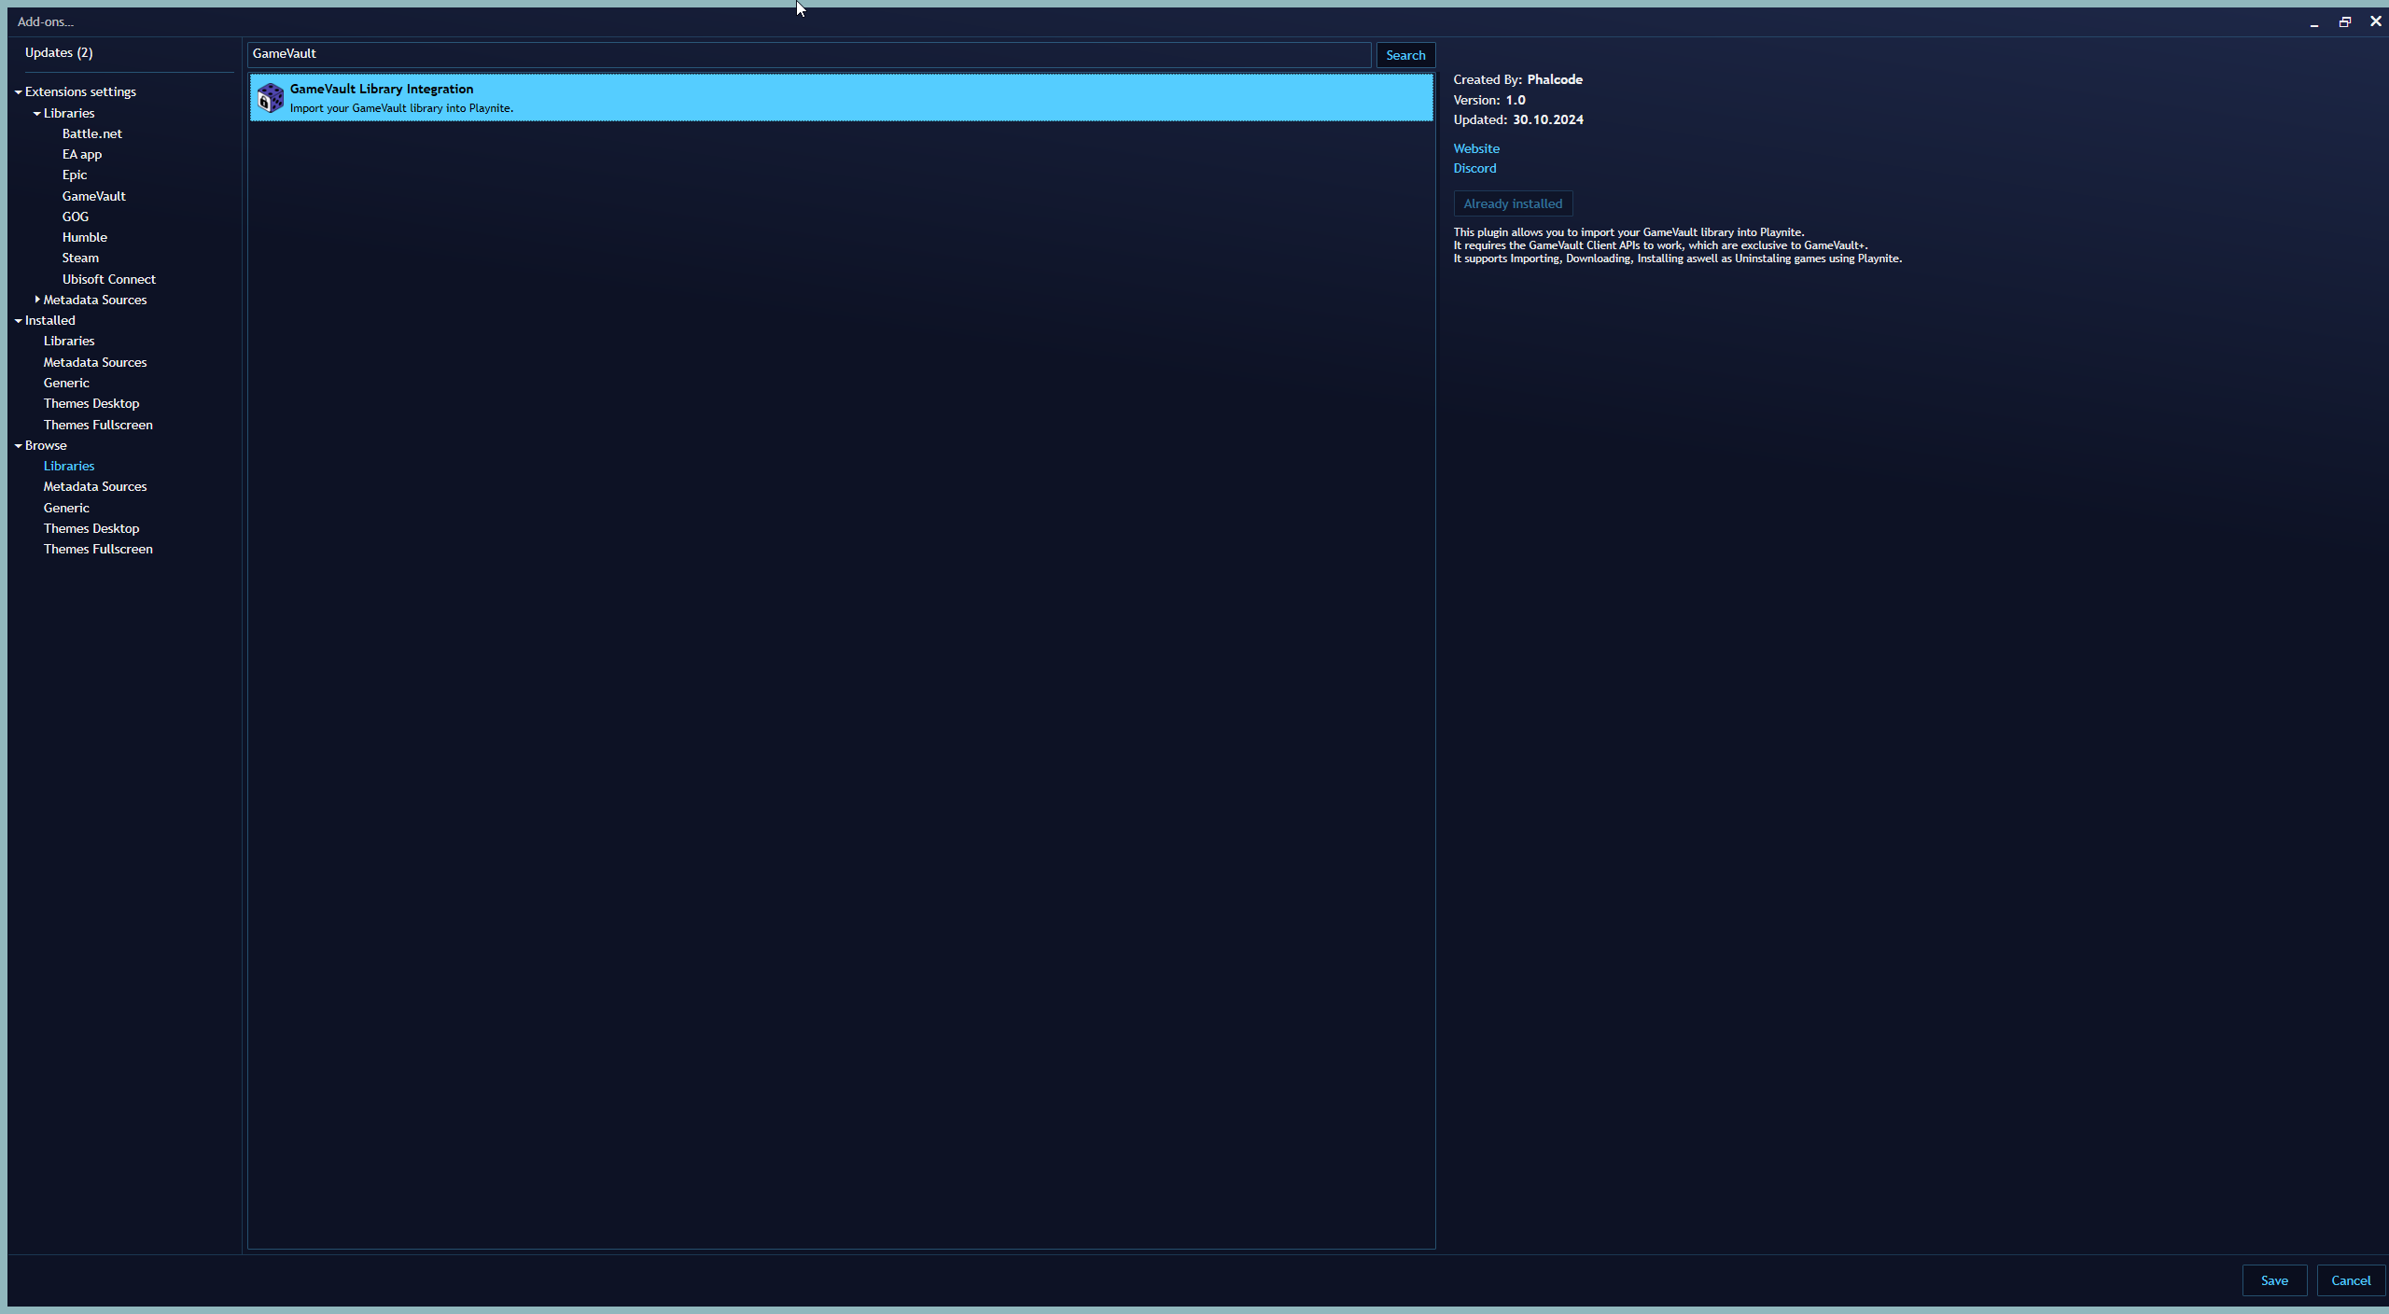
Task: Click the Extensions settings label
Action: coord(80,91)
